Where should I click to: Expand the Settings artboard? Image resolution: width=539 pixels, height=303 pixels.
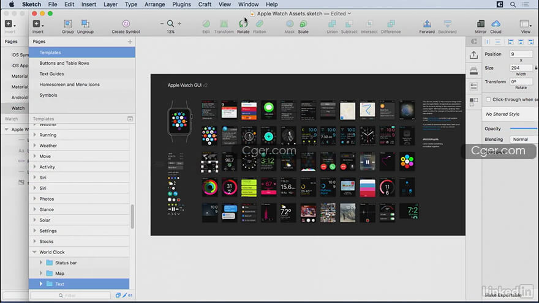click(x=35, y=231)
